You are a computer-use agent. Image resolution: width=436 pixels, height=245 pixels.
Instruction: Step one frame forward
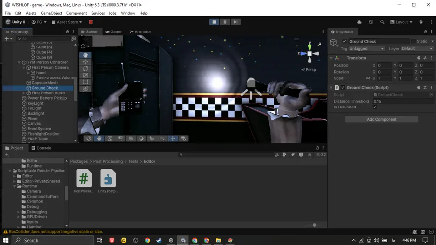[235, 22]
